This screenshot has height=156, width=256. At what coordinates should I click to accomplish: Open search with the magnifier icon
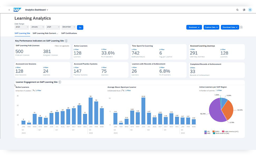pos(237,10)
